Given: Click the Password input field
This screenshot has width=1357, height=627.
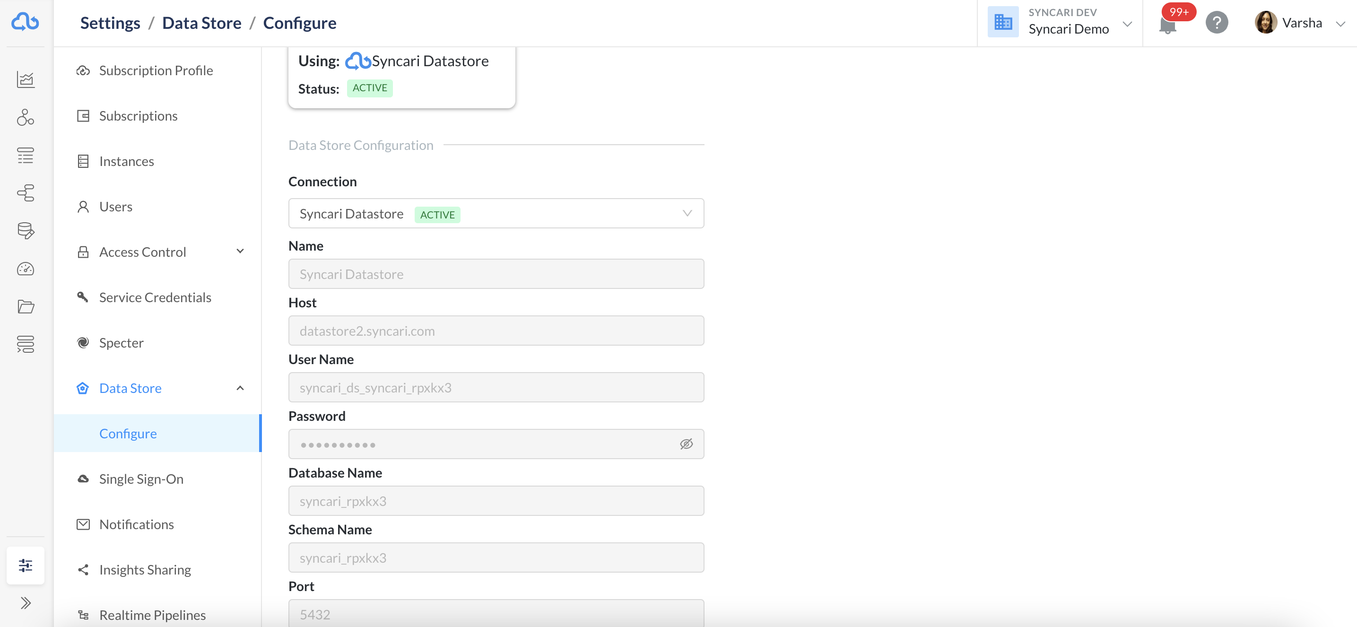Looking at the screenshot, I should coord(496,444).
